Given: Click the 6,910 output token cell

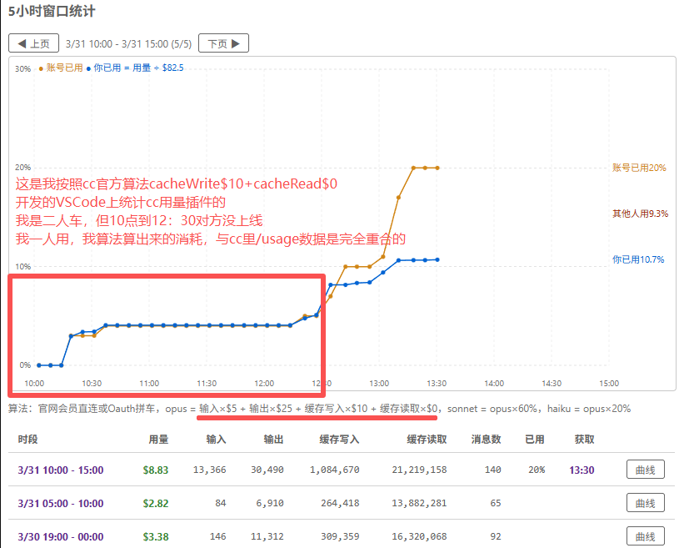Looking at the screenshot, I should [x=270, y=503].
